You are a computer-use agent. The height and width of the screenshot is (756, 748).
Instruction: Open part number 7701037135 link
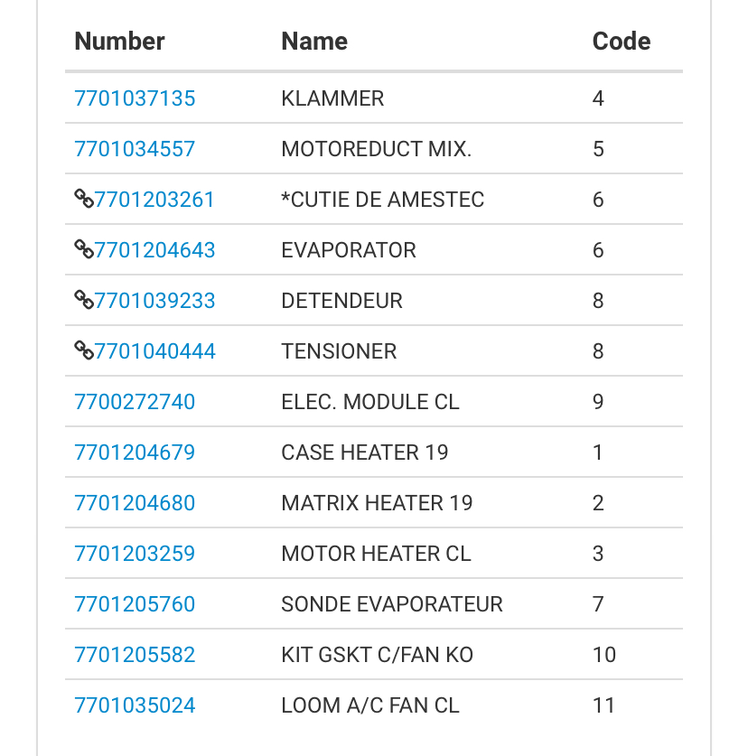click(135, 98)
